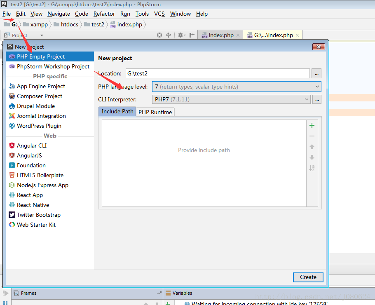375x305 pixels.
Task: Click the Joomla icon
Action: 12,116
